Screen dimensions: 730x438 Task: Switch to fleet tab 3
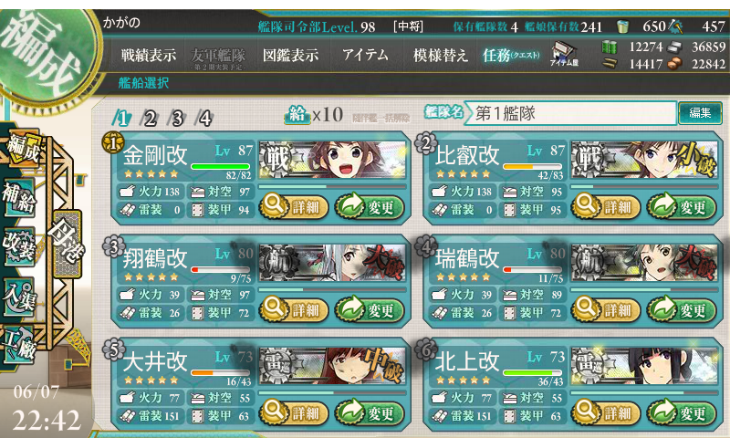[x=177, y=119]
